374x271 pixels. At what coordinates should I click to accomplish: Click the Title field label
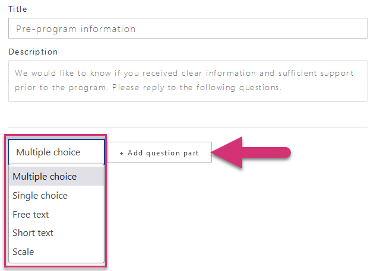[x=18, y=9]
